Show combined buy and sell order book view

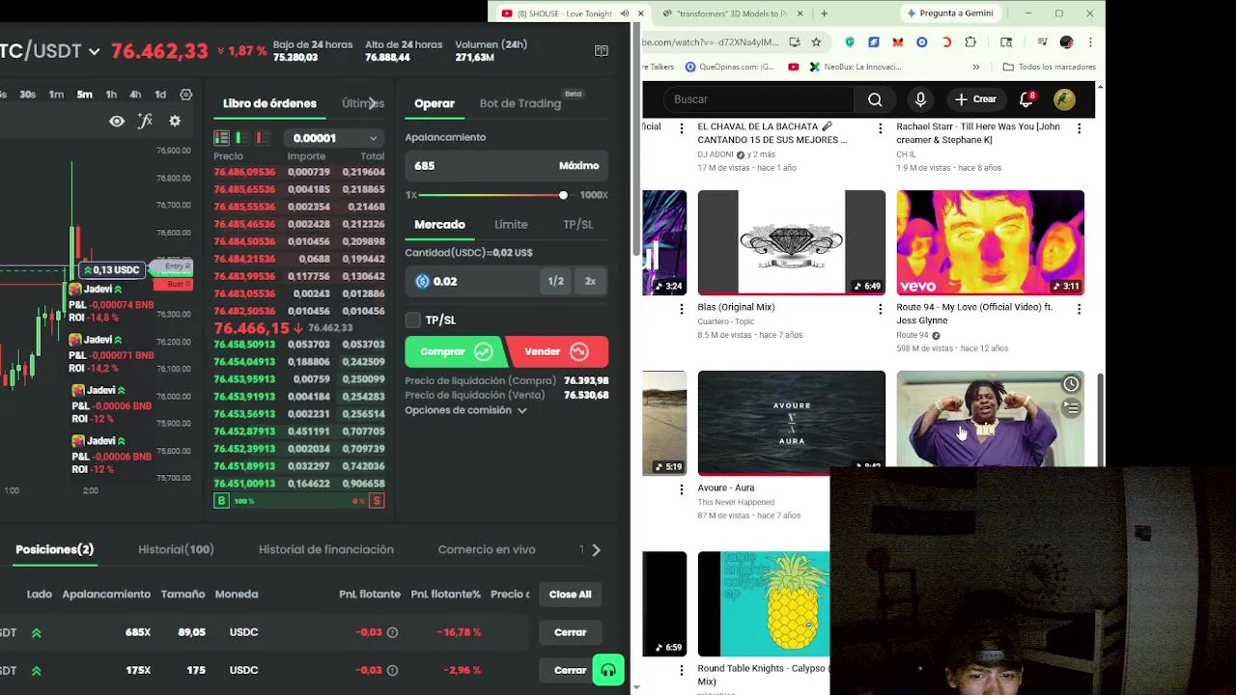[x=221, y=138]
